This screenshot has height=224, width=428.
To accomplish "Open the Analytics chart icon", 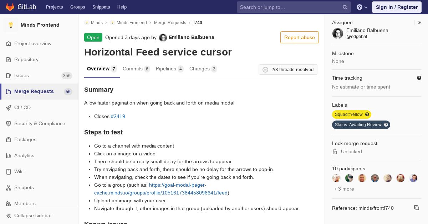I will point(9,155).
